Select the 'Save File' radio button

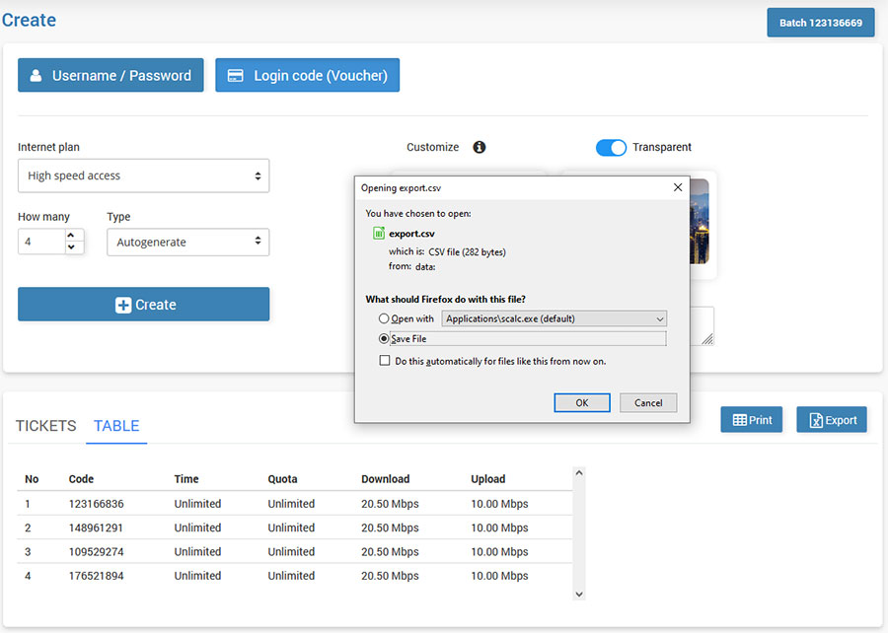384,339
